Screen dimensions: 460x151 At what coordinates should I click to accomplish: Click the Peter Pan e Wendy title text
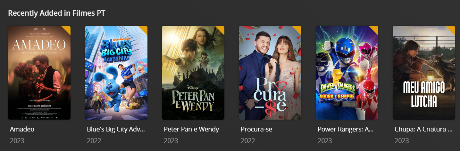pyautogui.click(x=191, y=129)
